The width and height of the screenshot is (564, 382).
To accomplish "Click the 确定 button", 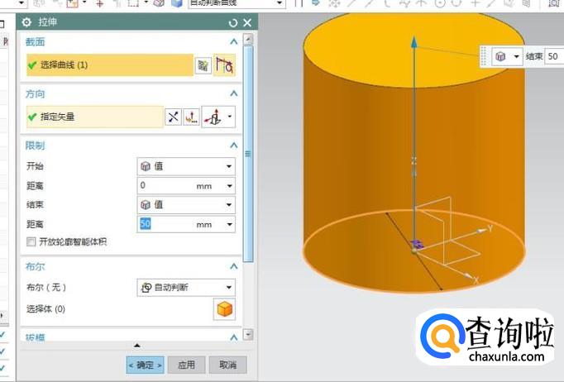I will pyautogui.click(x=146, y=365).
